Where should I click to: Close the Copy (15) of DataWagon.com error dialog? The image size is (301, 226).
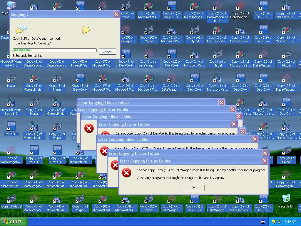tap(265, 161)
